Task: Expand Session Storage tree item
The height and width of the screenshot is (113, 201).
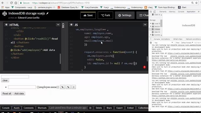Action: pyautogui.click(x=151, y=26)
